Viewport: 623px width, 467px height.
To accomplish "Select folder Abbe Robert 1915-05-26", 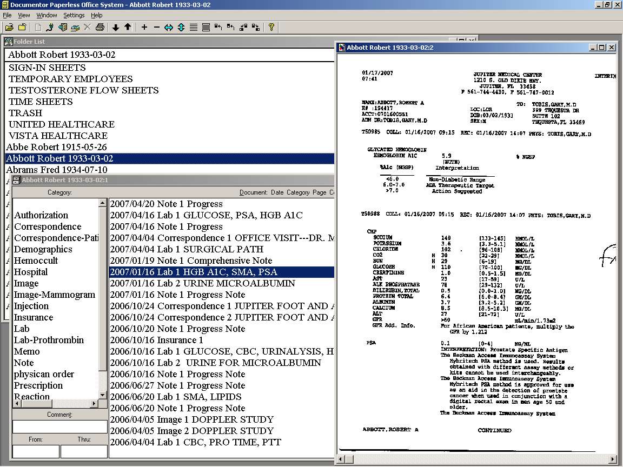I will [x=56, y=147].
